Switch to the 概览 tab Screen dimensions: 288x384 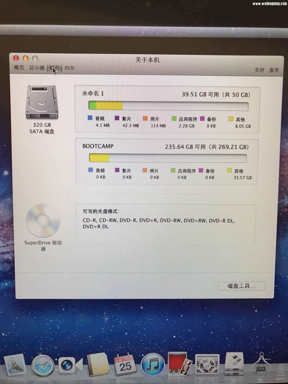coord(19,68)
